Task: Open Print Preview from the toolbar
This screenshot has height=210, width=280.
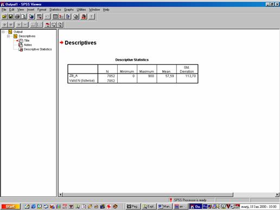Action: coord(24,17)
